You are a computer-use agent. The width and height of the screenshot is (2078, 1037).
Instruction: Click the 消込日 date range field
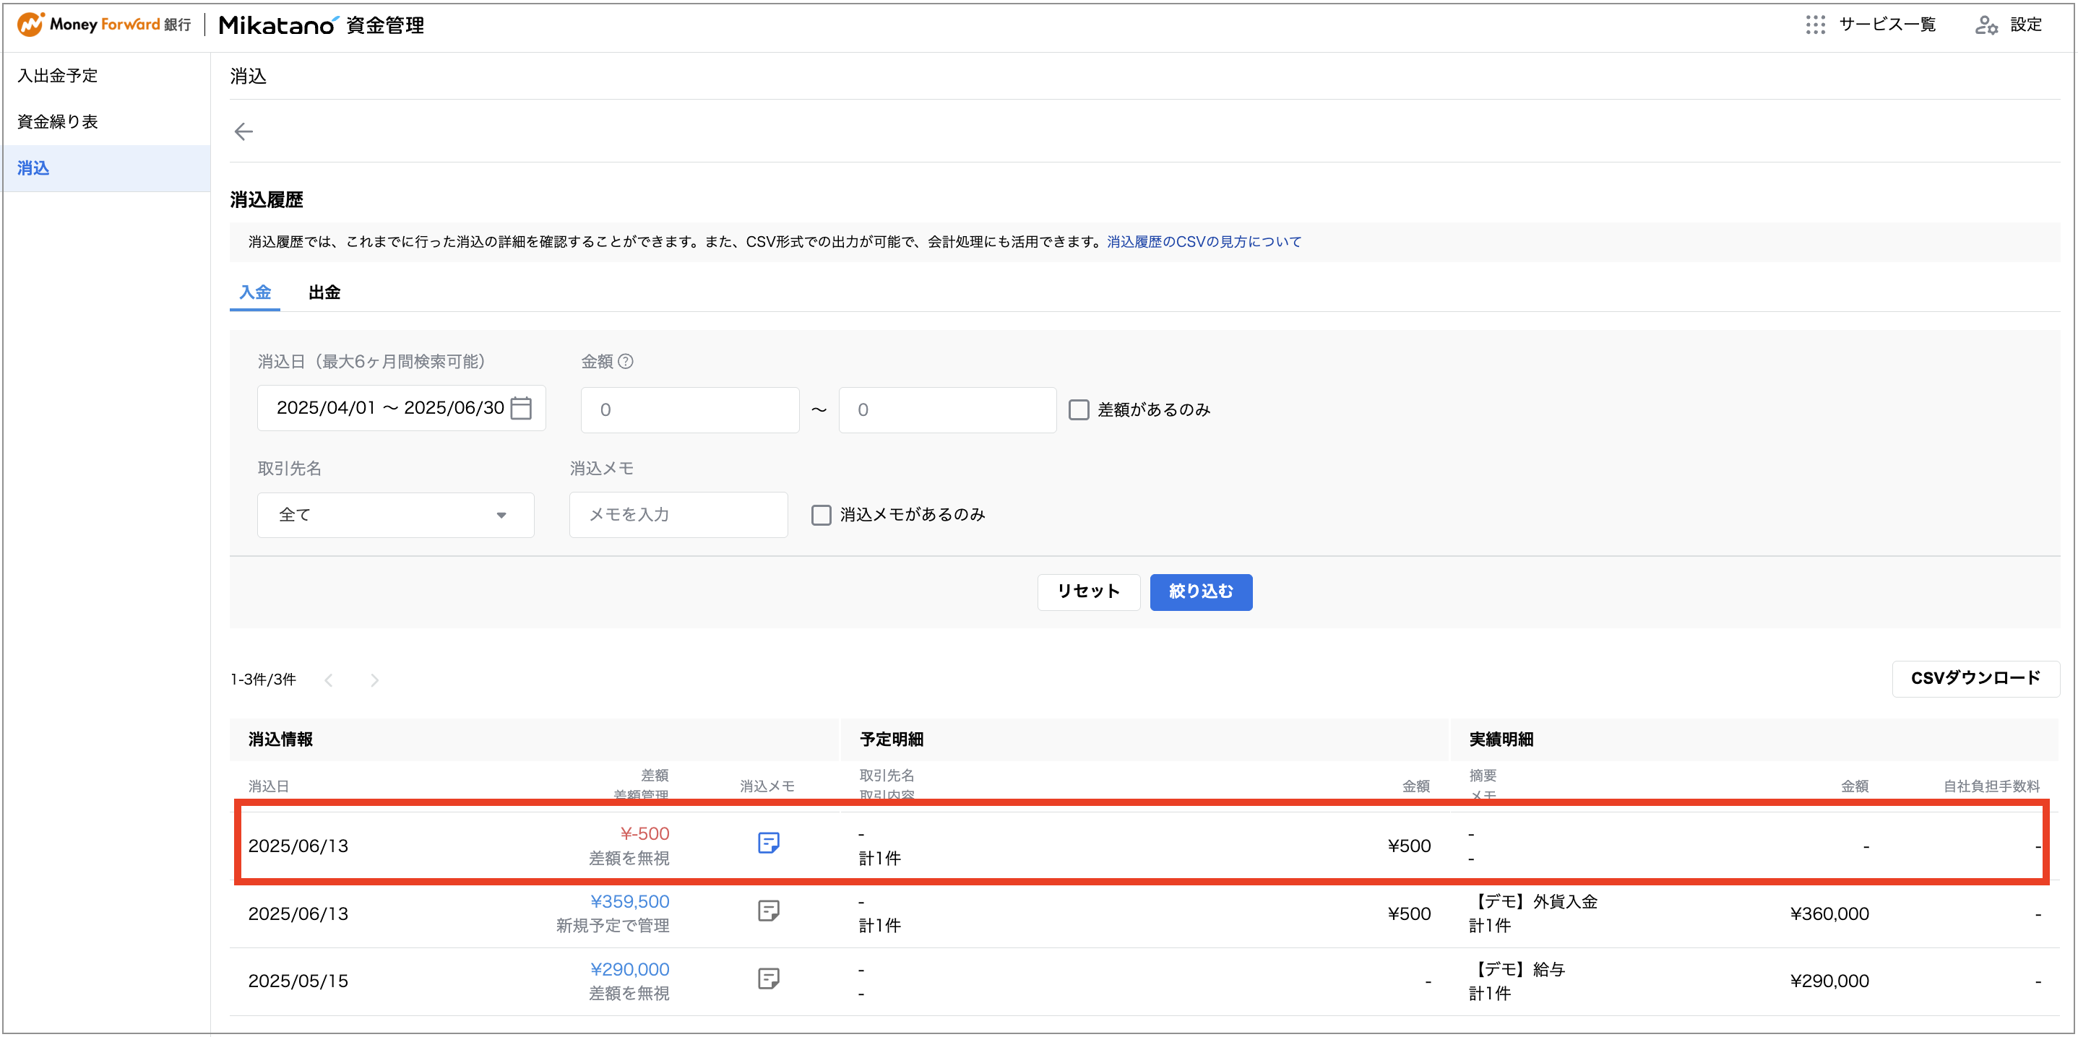pos(401,408)
